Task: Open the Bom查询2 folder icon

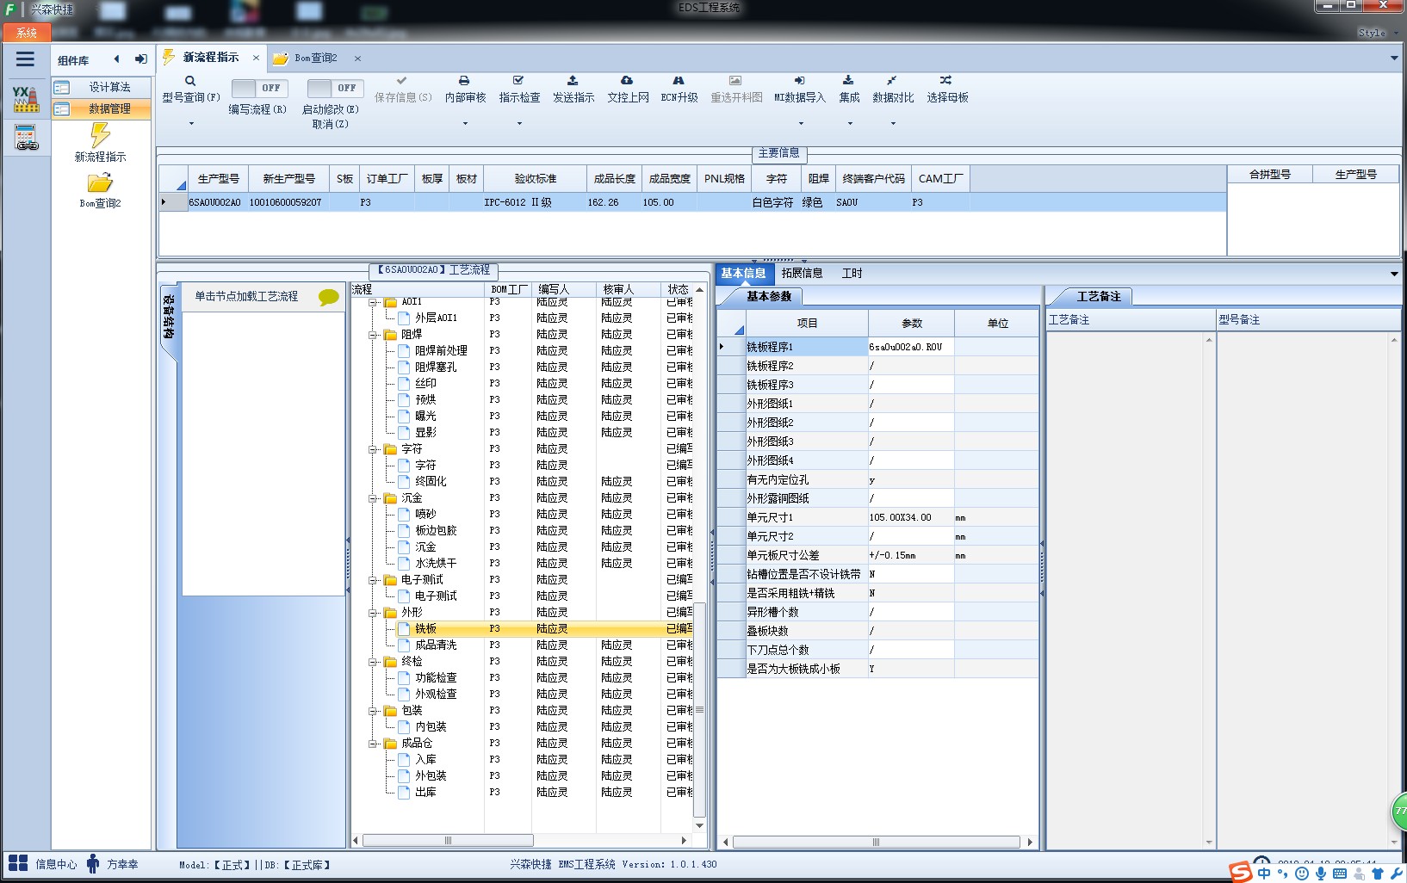Action: click(100, 182)
